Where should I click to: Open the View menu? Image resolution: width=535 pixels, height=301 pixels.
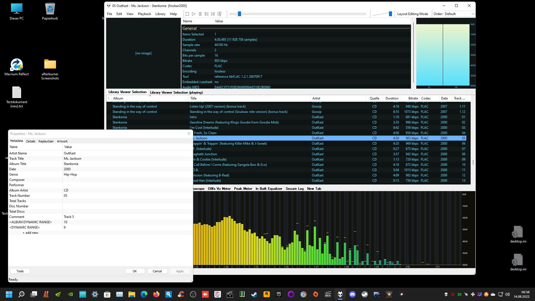tap(130, 14)
